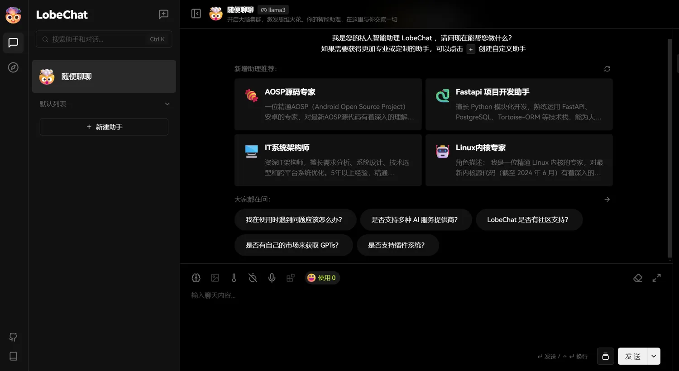Open the Linux内核专家 assistant card

(x=519, y=160)
